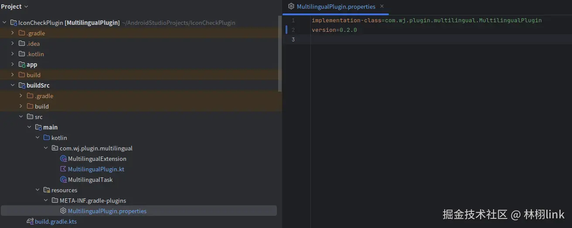Switch to the MultilingualPlugin.properties editor tab
This screenshot has width=572, height=228.
coord(336,7)
